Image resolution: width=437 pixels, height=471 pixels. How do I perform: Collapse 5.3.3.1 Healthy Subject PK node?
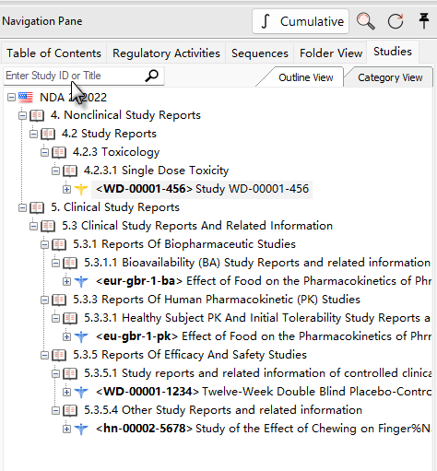(55, 318)
